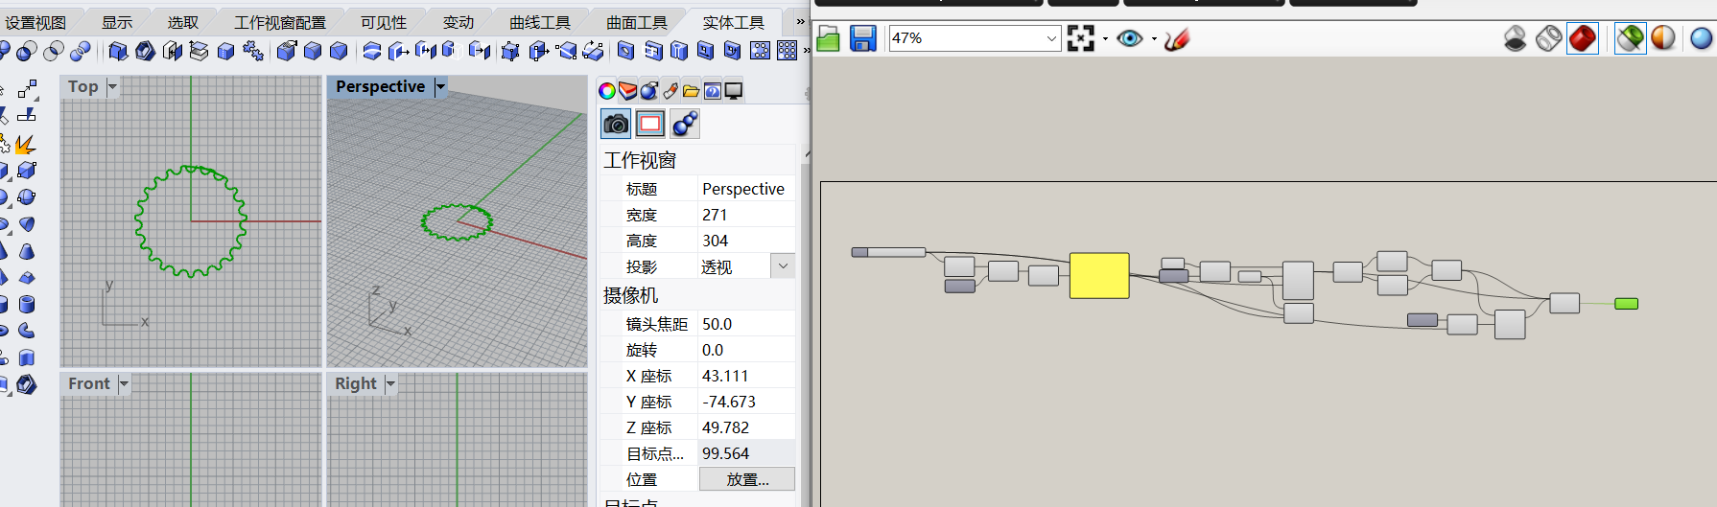Click the Rotate Face icon
1717x507 pixels.
[x=593, y=51]
